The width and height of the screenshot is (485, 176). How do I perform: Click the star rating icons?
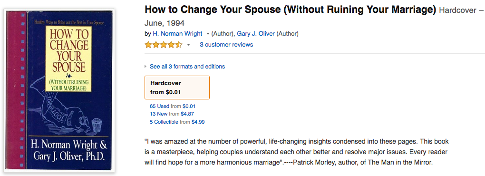[x=164, y=45]
